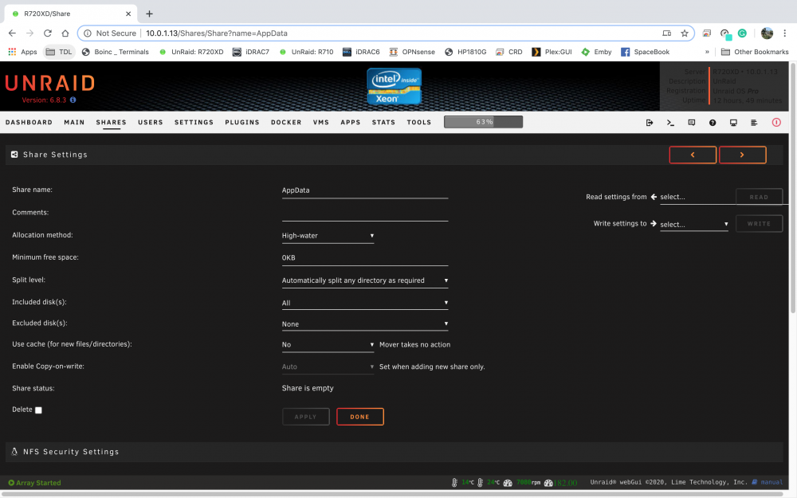Image resolution: width=797 pixels, height=498 pixels.
Task: Click the APPLY button
Action: point(305,417)
